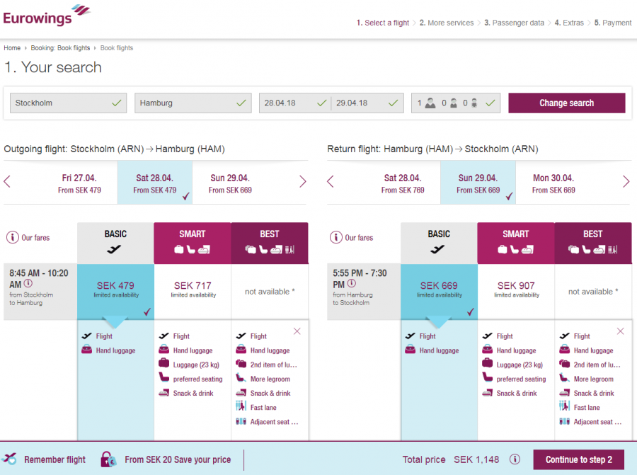
Task: Click the Save your price padlock icon
Action: (x=108, y=459)
